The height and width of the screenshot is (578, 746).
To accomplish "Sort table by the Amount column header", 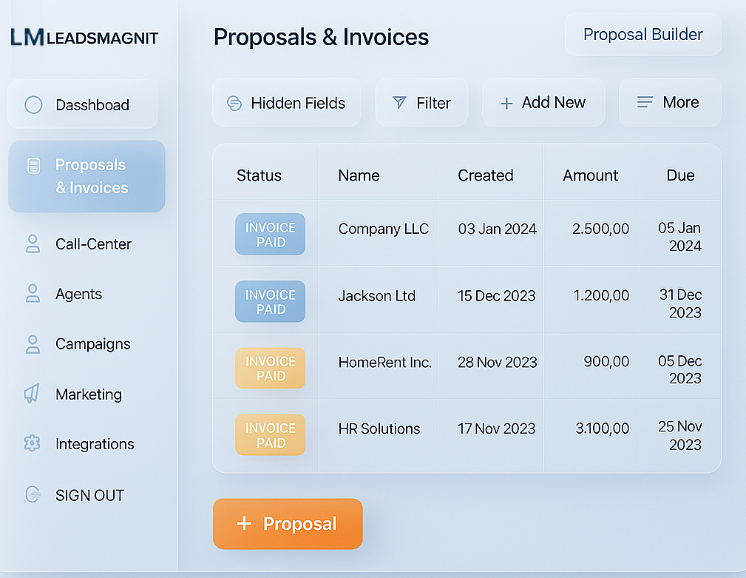I will [x=591, y=175].
